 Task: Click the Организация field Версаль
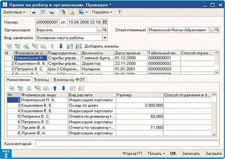tap(66, 30)
